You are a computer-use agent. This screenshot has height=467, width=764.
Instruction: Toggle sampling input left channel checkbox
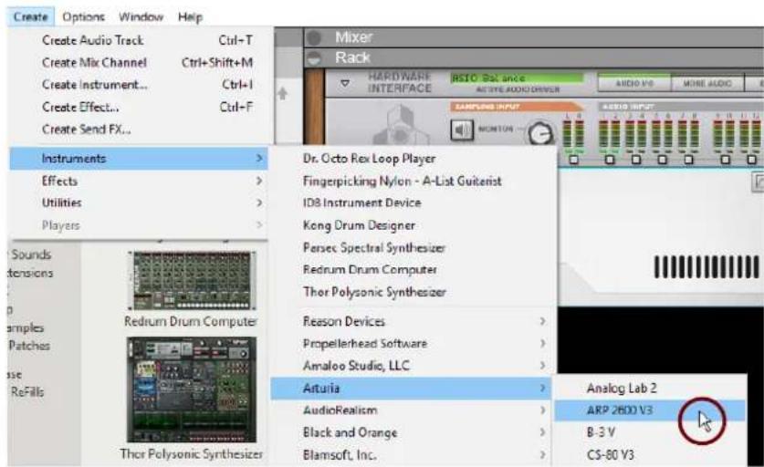tap(573, 160)
